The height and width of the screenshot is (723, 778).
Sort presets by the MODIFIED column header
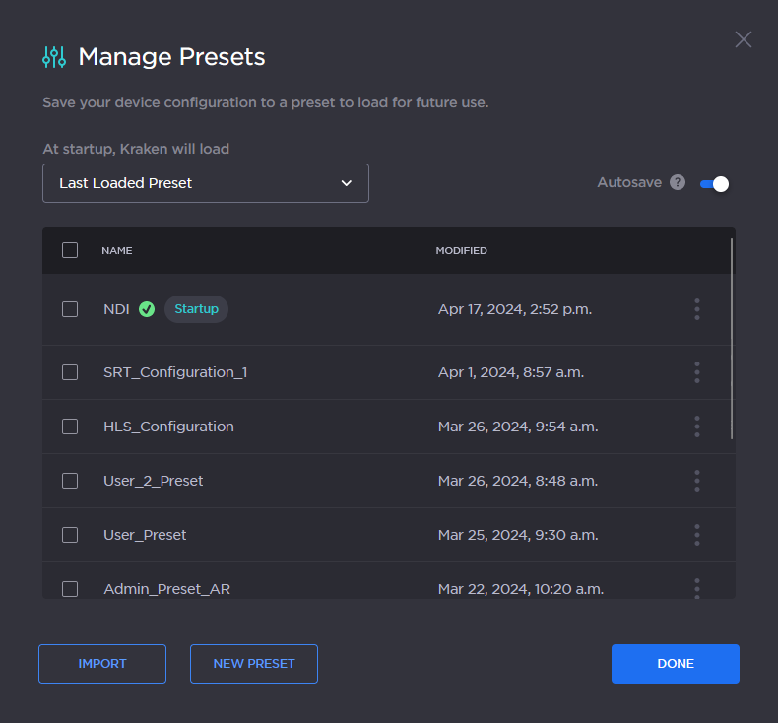coord(461,250)
